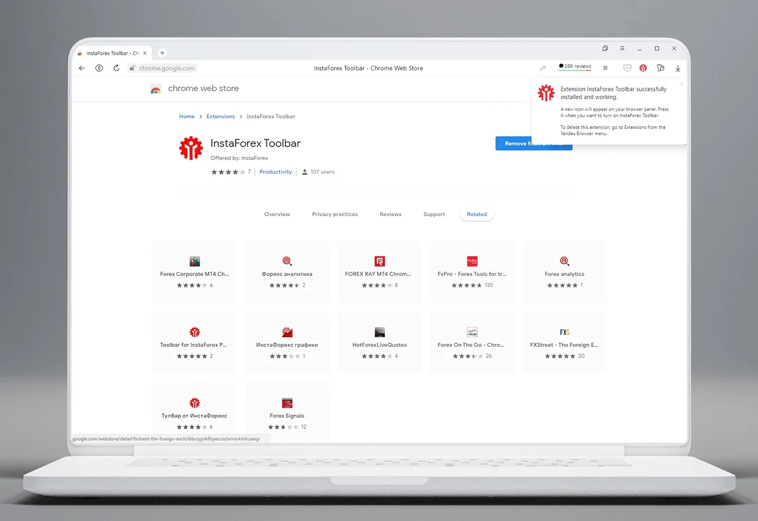Open the page translate icon
Viewport: 758px width, 521px height.
tap(543, 68)
